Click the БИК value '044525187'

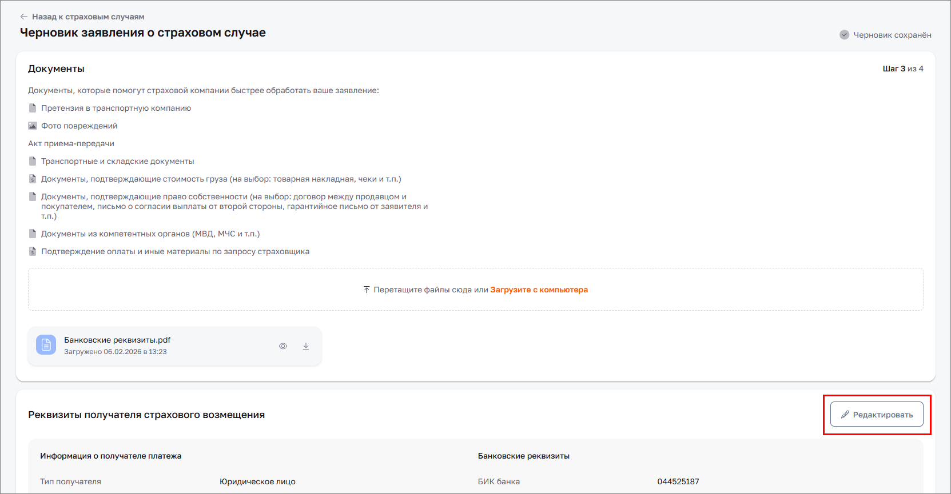tap(678, 481)
